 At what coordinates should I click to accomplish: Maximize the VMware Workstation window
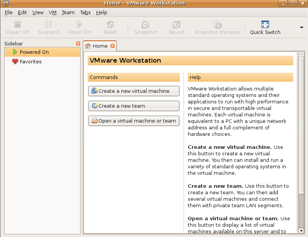pos(293,3)
